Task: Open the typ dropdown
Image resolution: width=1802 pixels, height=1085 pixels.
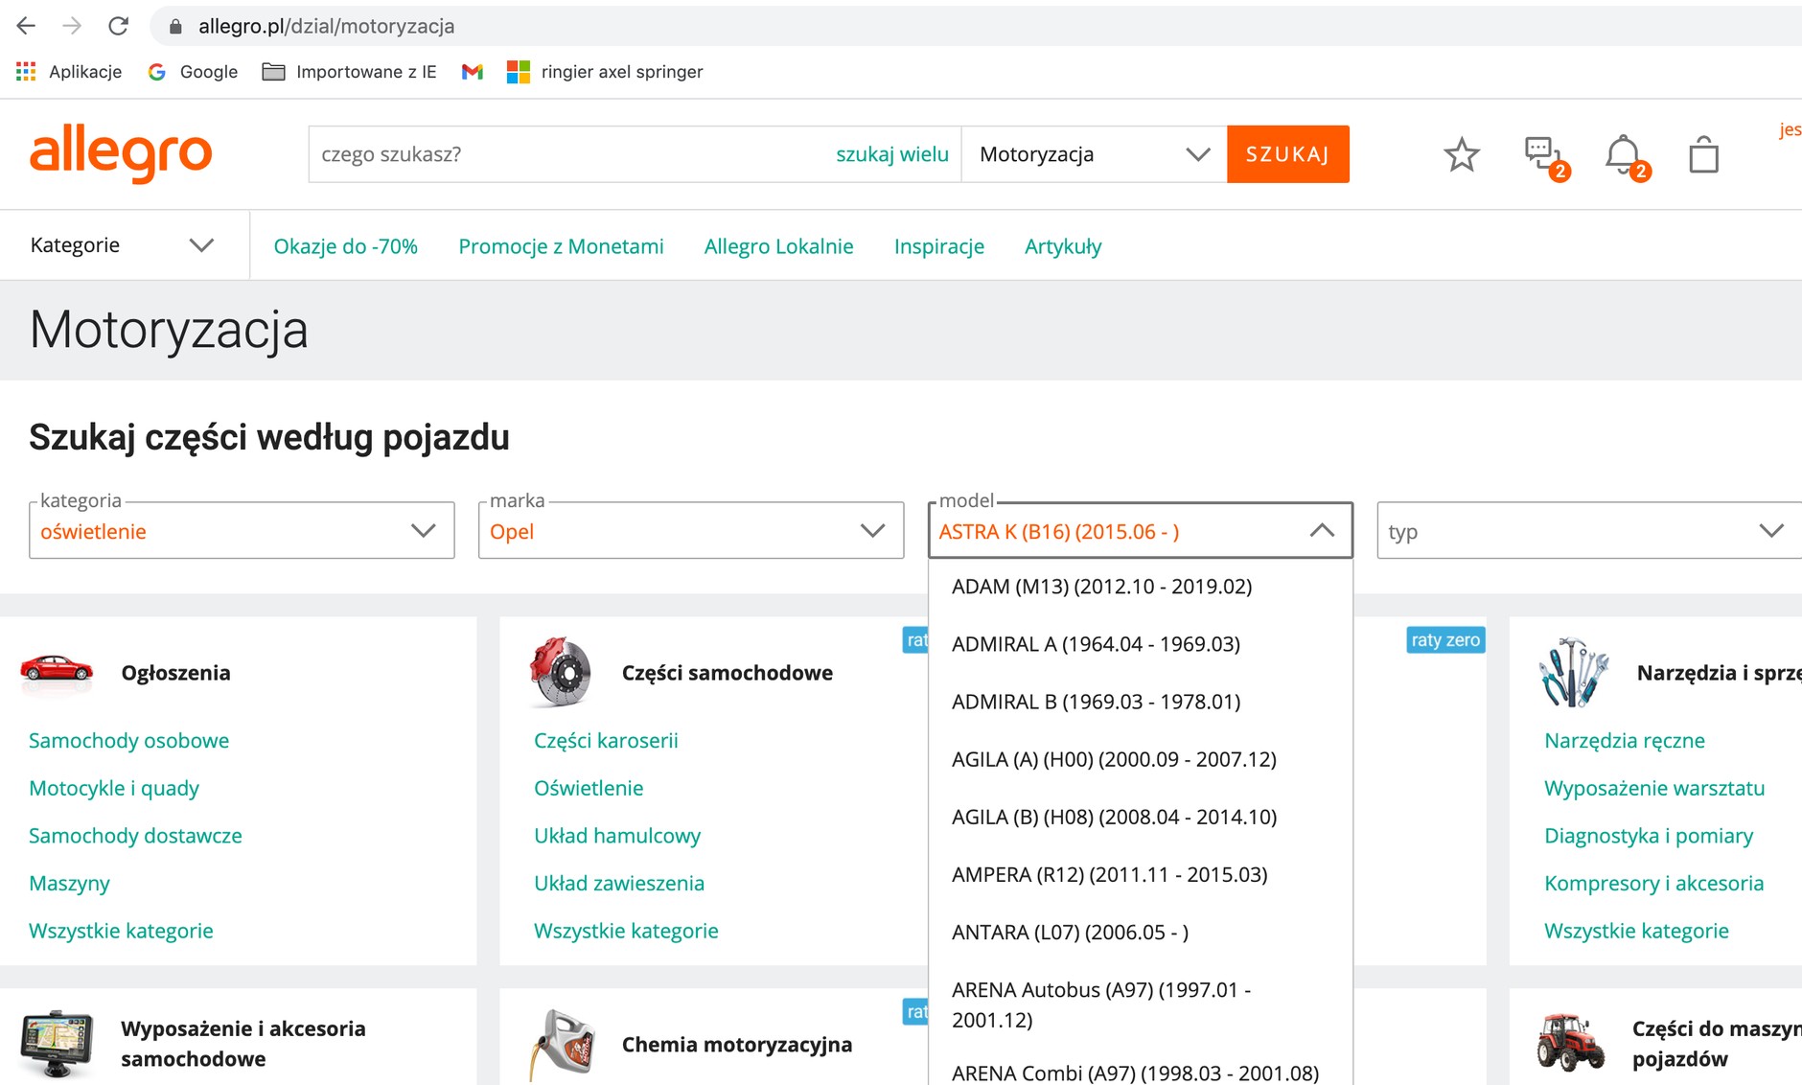Action: (1586, 531)
